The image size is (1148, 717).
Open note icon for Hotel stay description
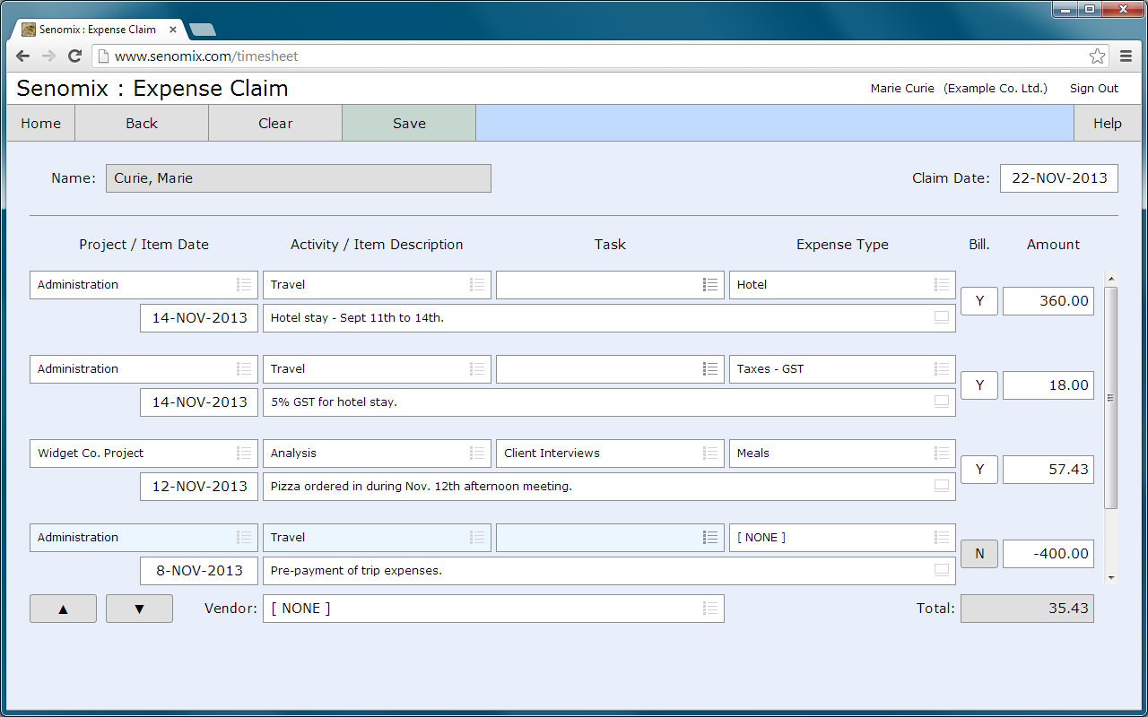942,317
